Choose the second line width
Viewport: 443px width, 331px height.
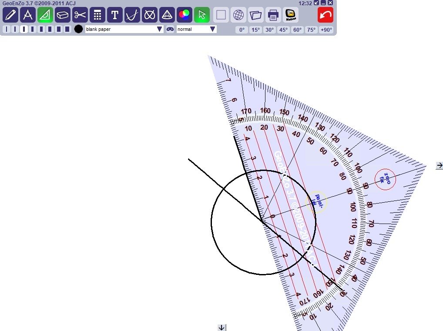click(x=15, y=29)
